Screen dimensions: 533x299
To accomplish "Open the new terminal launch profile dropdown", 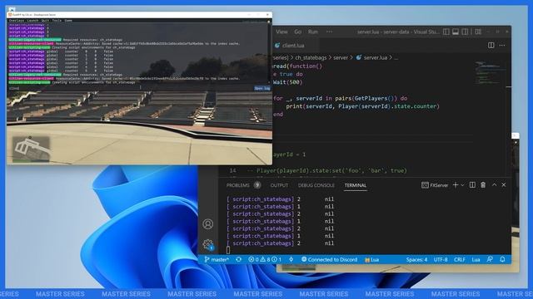I will tap(462, 185).
